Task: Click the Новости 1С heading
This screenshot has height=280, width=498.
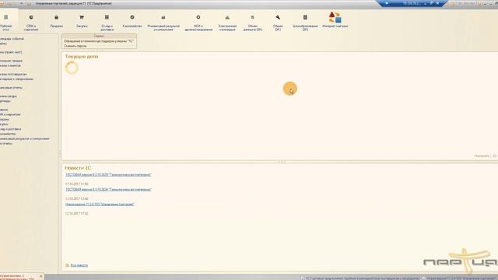Action: (x=78, y=168)
